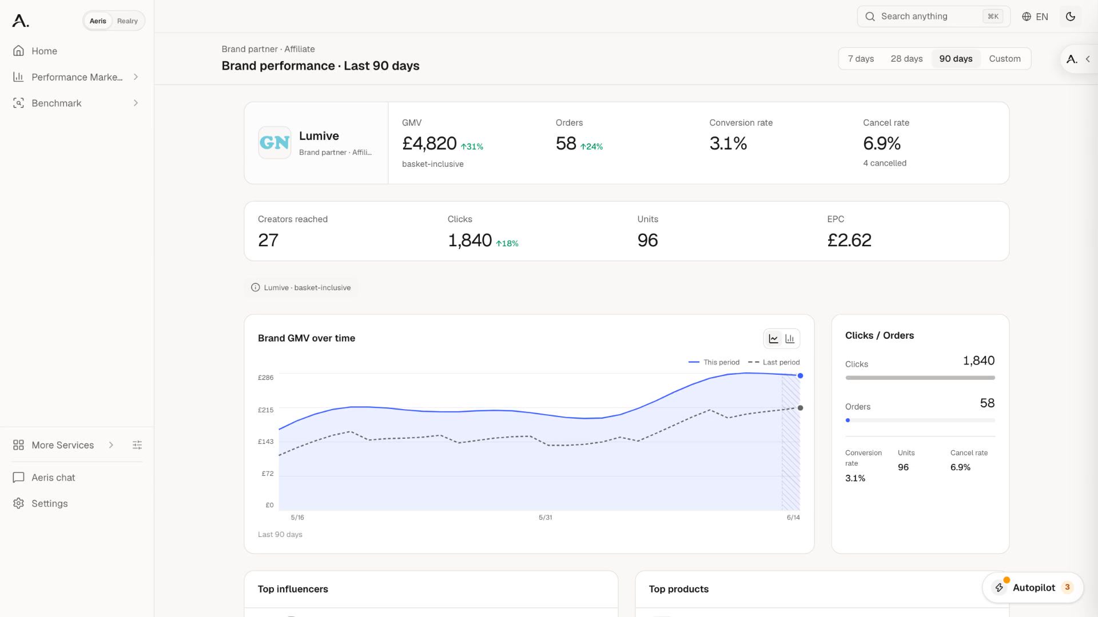Click info icon next to Lumive basket-inclusive
1098x617 pixels.
(x=256, y=288)
